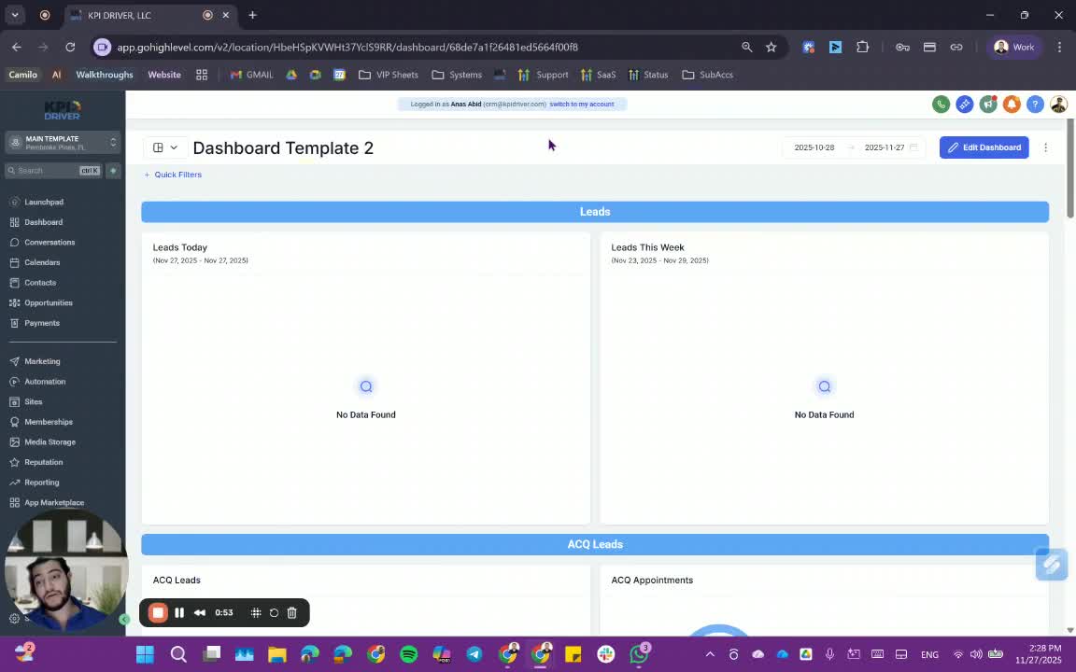Screen dimensions: 1076x672
Task: Click the zoom magnifier icon in address bar
Action: click(x=746, y=48)
